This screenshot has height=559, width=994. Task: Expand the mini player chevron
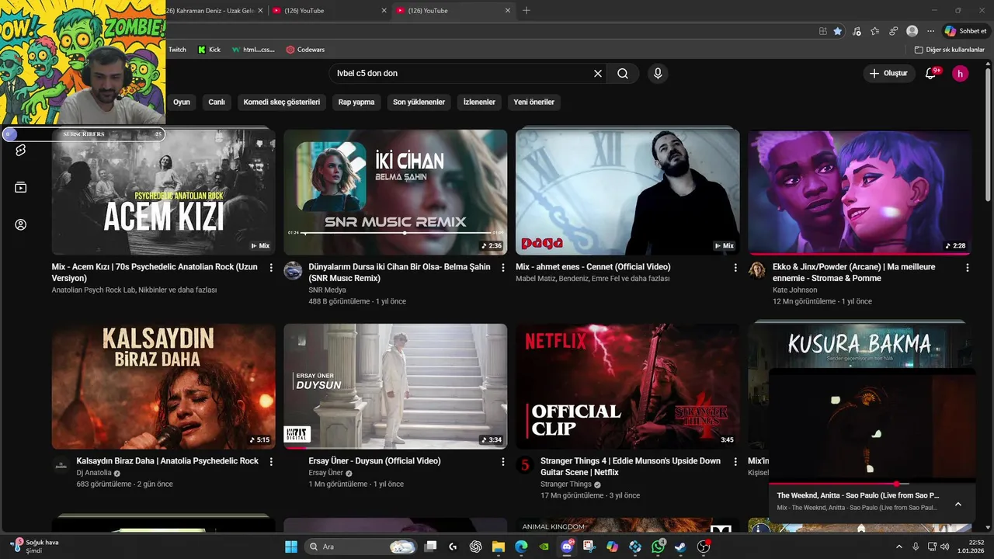(x=958, y=504)
